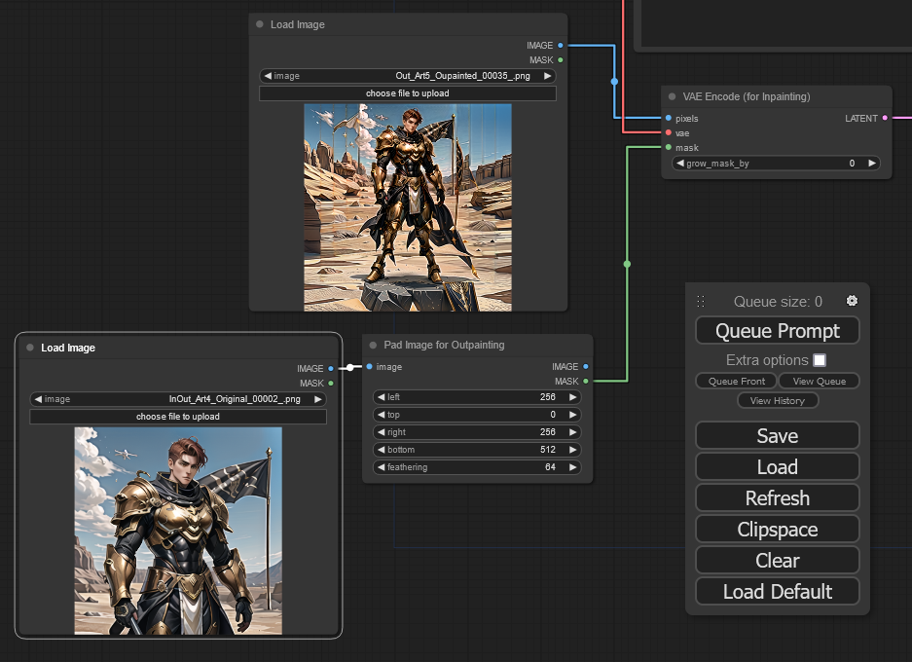Viewport: 912px width, 662px height.
Task: Click the queue panel drag handle
Action: click(700, 302)
